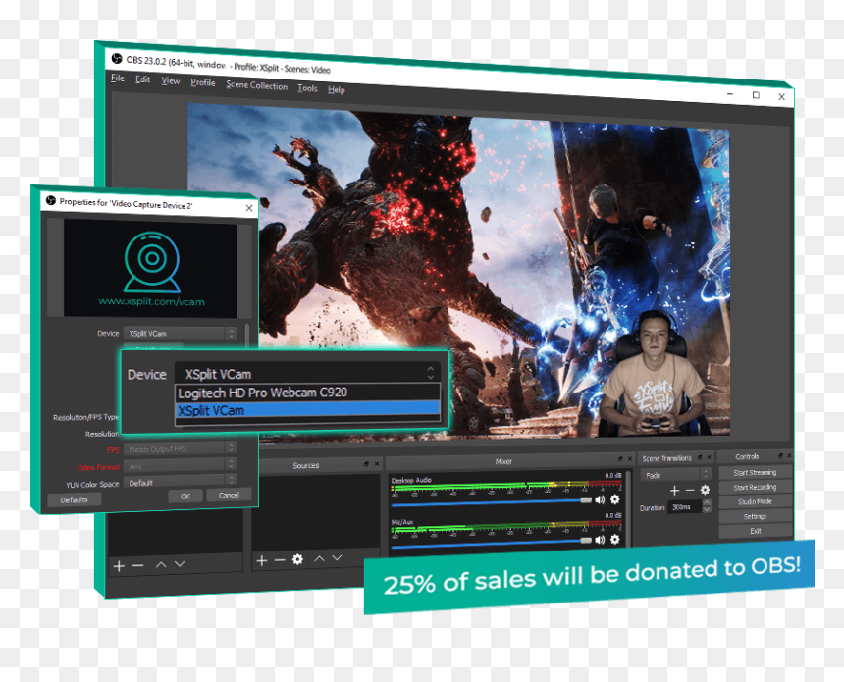This screenshot has width=844, height=682.
Task: Click Start Recording button
Action: pyautogui.click(x=755, y=487)
